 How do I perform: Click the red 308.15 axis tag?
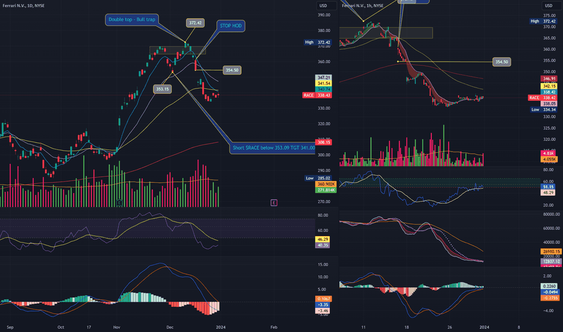pyautogui.click(x=324, y=142)
